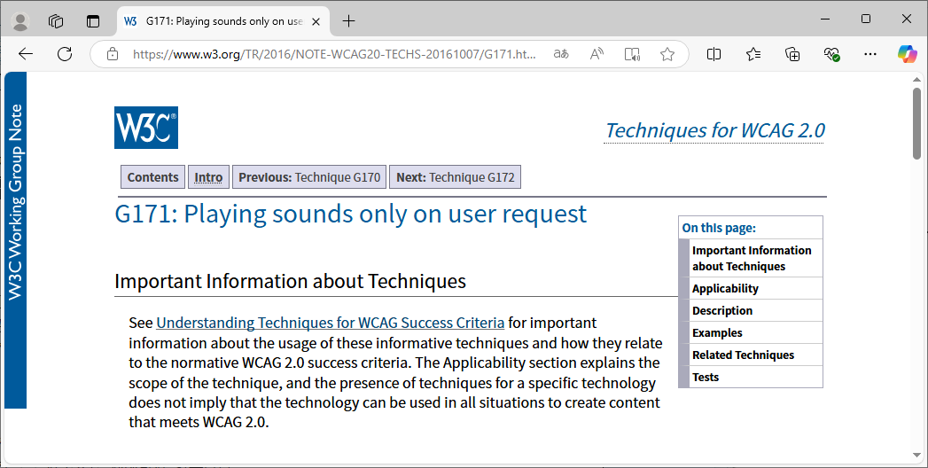Click the W3C logo
Image resolution: width=928 pixels, height=468 pixels.
146,128
